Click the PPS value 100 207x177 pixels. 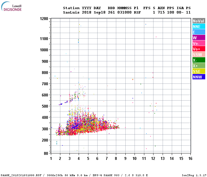click(171, 12)
